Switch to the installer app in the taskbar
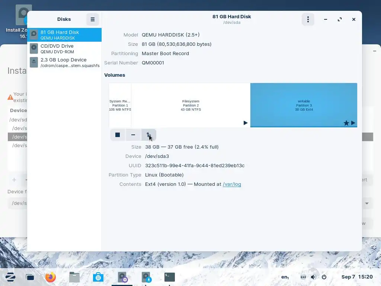Image resolution: width=381 pixels, height=286 pixels. click(x=146, y=277)
